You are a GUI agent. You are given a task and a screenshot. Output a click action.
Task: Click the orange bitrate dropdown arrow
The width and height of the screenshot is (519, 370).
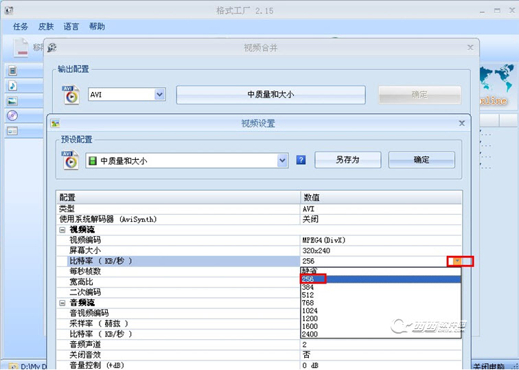point(457,261)
